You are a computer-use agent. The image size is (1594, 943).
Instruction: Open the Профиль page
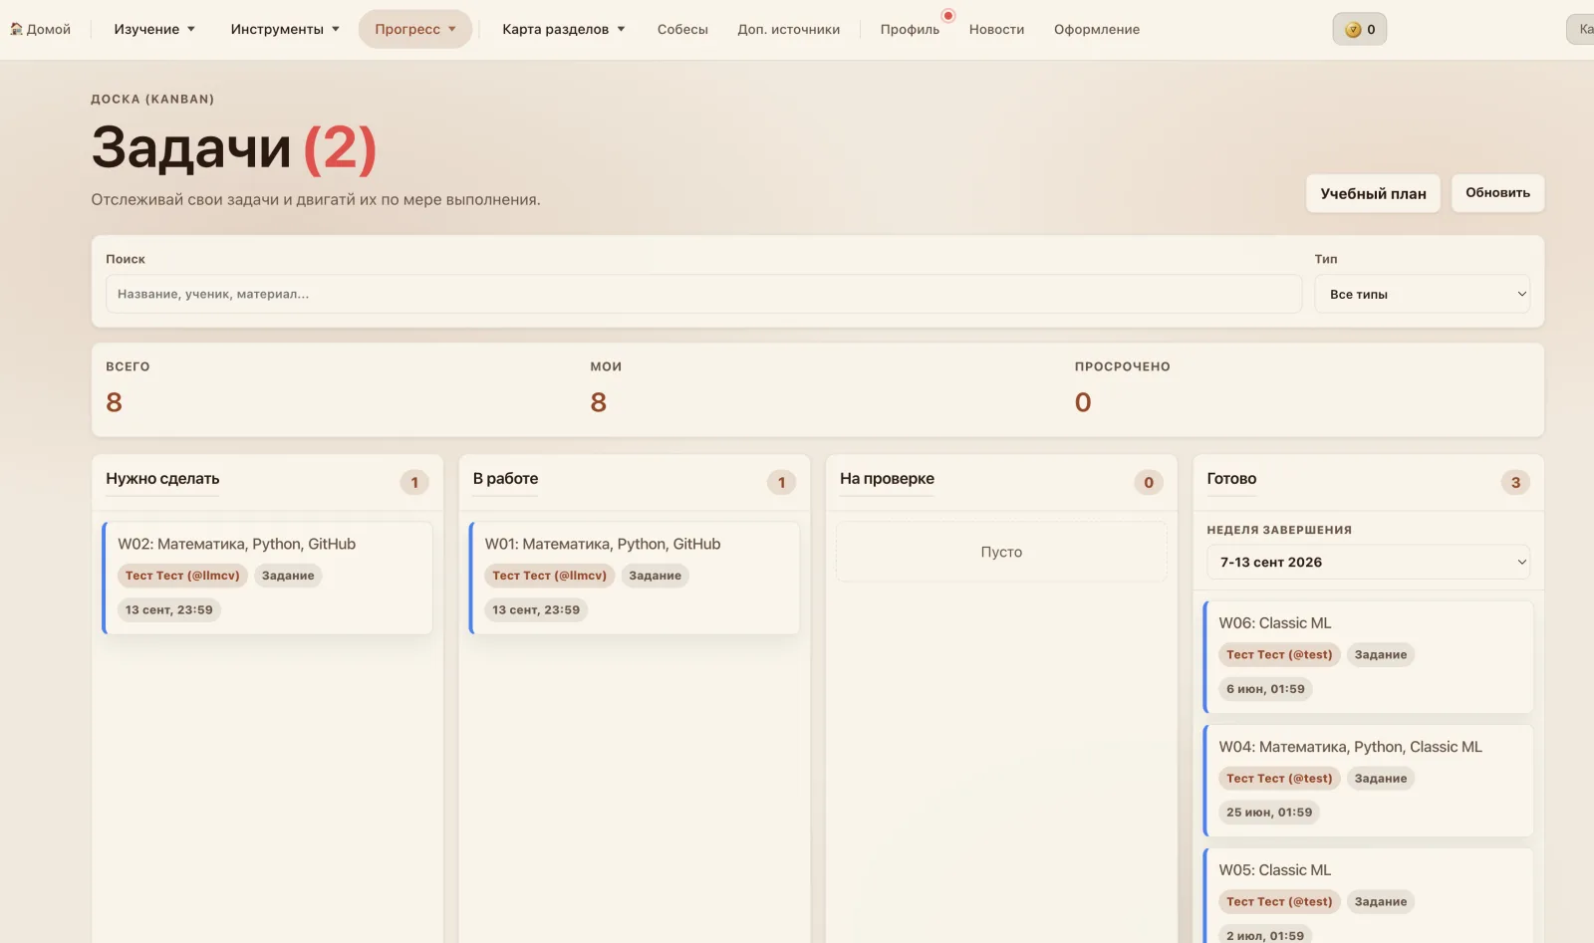[910, 29]
